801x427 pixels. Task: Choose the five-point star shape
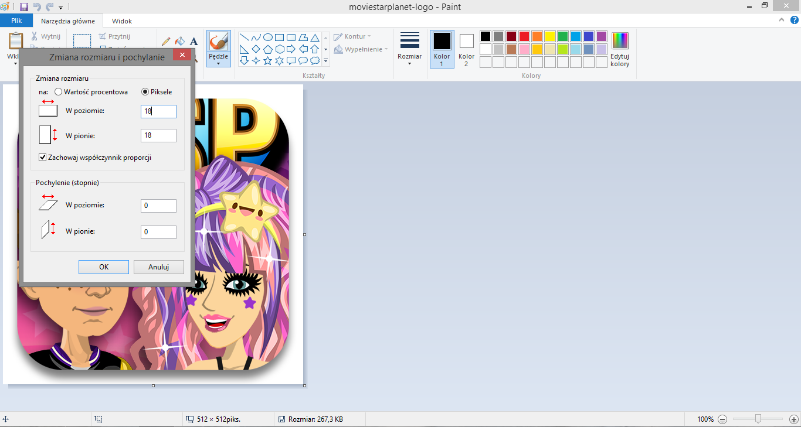pyautogui.click(x=267, y=60)
